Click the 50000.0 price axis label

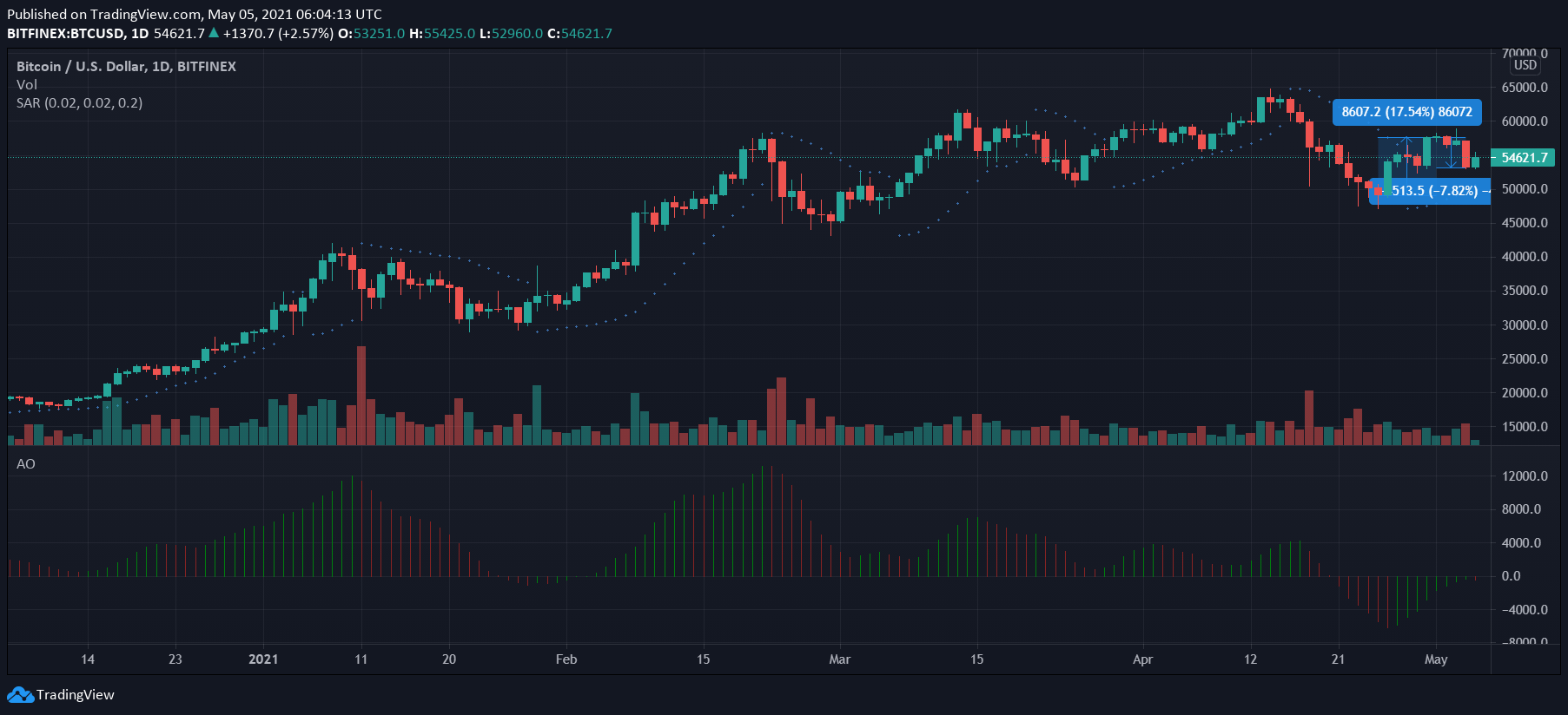click(x=1525, y=189)
